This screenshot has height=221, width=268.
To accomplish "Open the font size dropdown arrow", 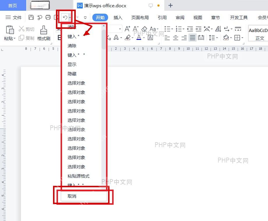I will tap(120, 29).
